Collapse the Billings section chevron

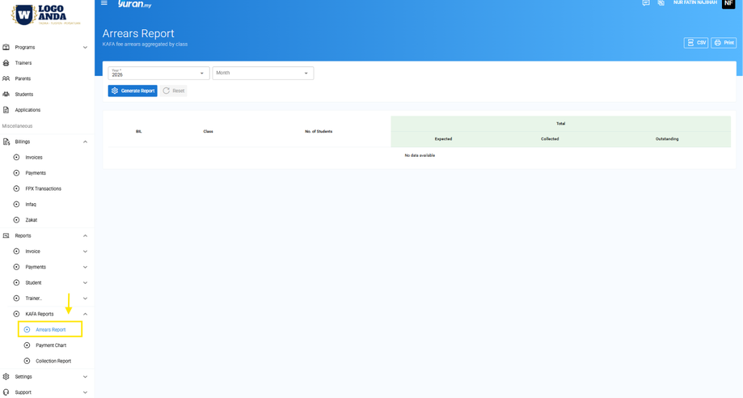(x=85, y=142)
